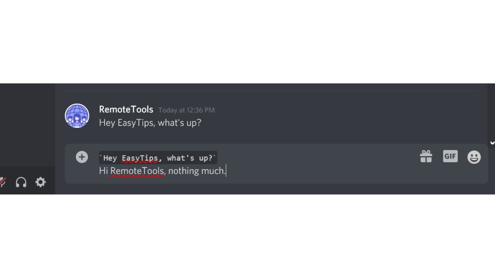This screenshot has height=278, width=495.
Task: Open User Settings gear icon
Action: tap(41, 182)
